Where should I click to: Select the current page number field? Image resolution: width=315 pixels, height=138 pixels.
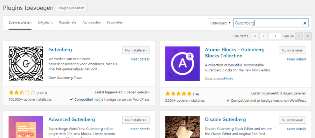click(275, 36)
